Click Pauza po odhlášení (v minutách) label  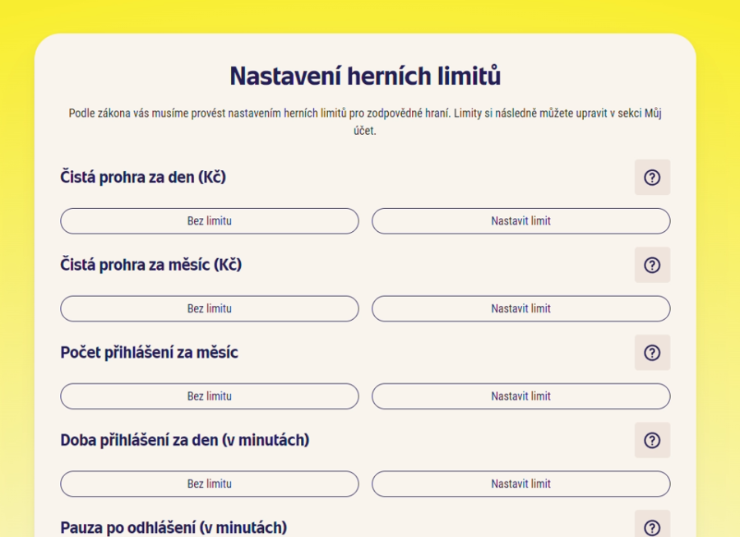(x=173, y=527)
